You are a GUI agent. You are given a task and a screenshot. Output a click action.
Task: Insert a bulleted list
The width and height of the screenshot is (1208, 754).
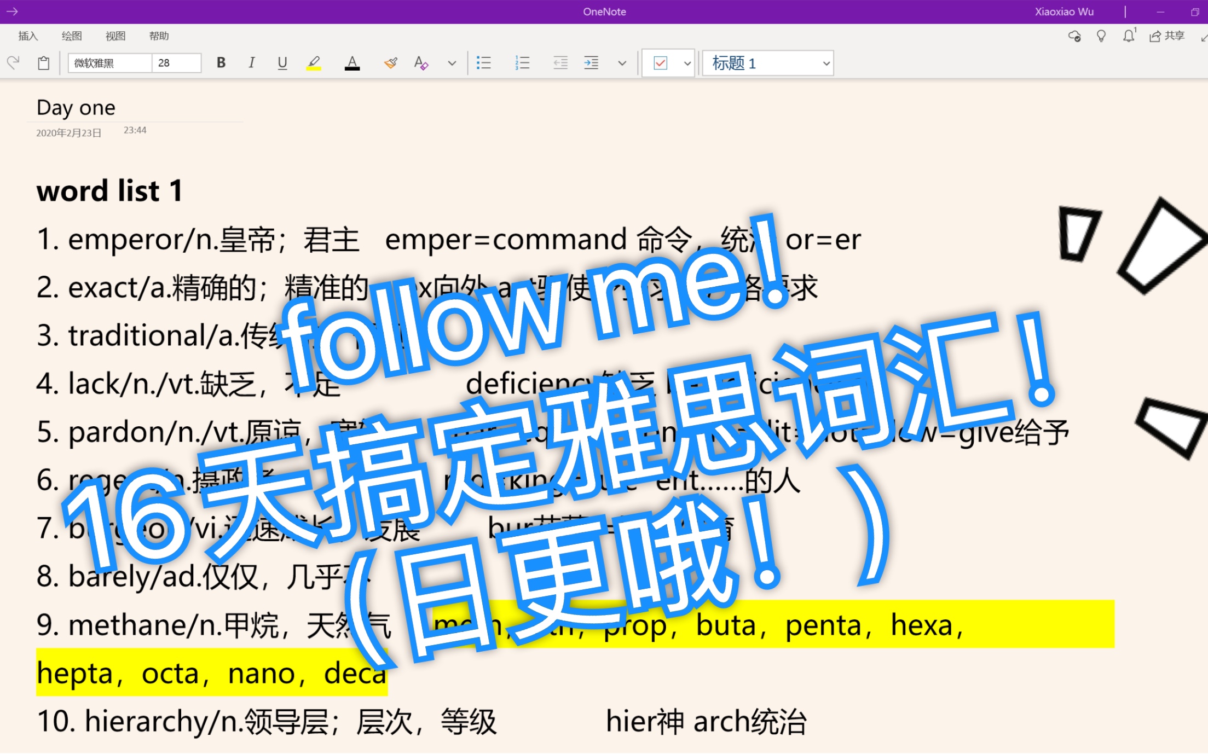click(484, 63)
